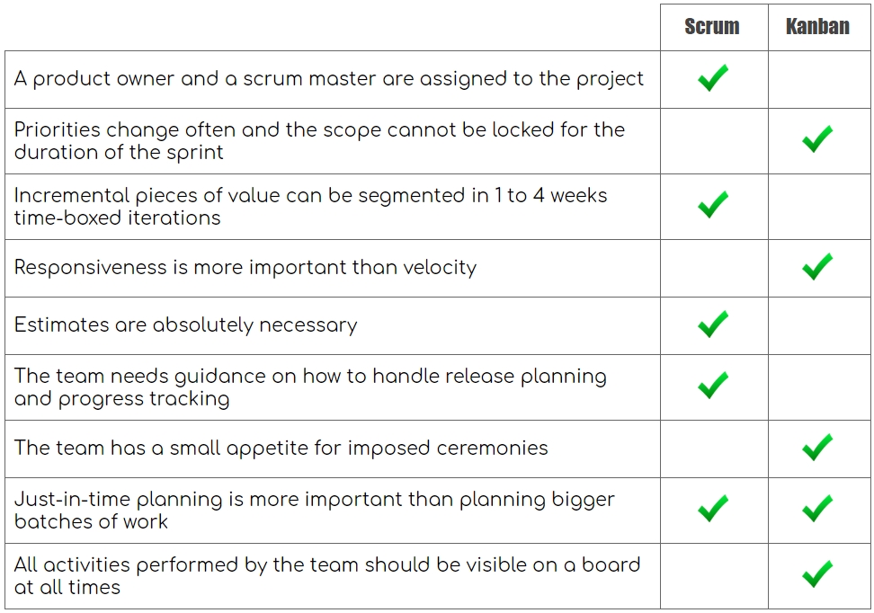Click 'Responsiveness is more important than velocity' text

point(245,268)
